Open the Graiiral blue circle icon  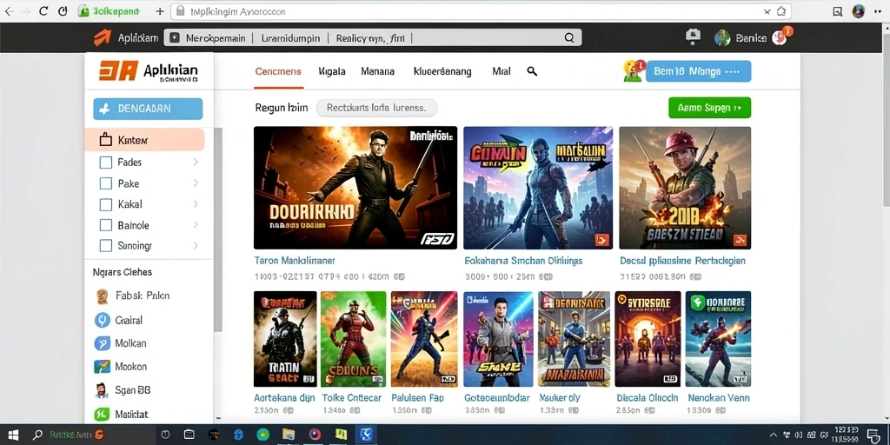pyautogui.click(x=103, y=320)
